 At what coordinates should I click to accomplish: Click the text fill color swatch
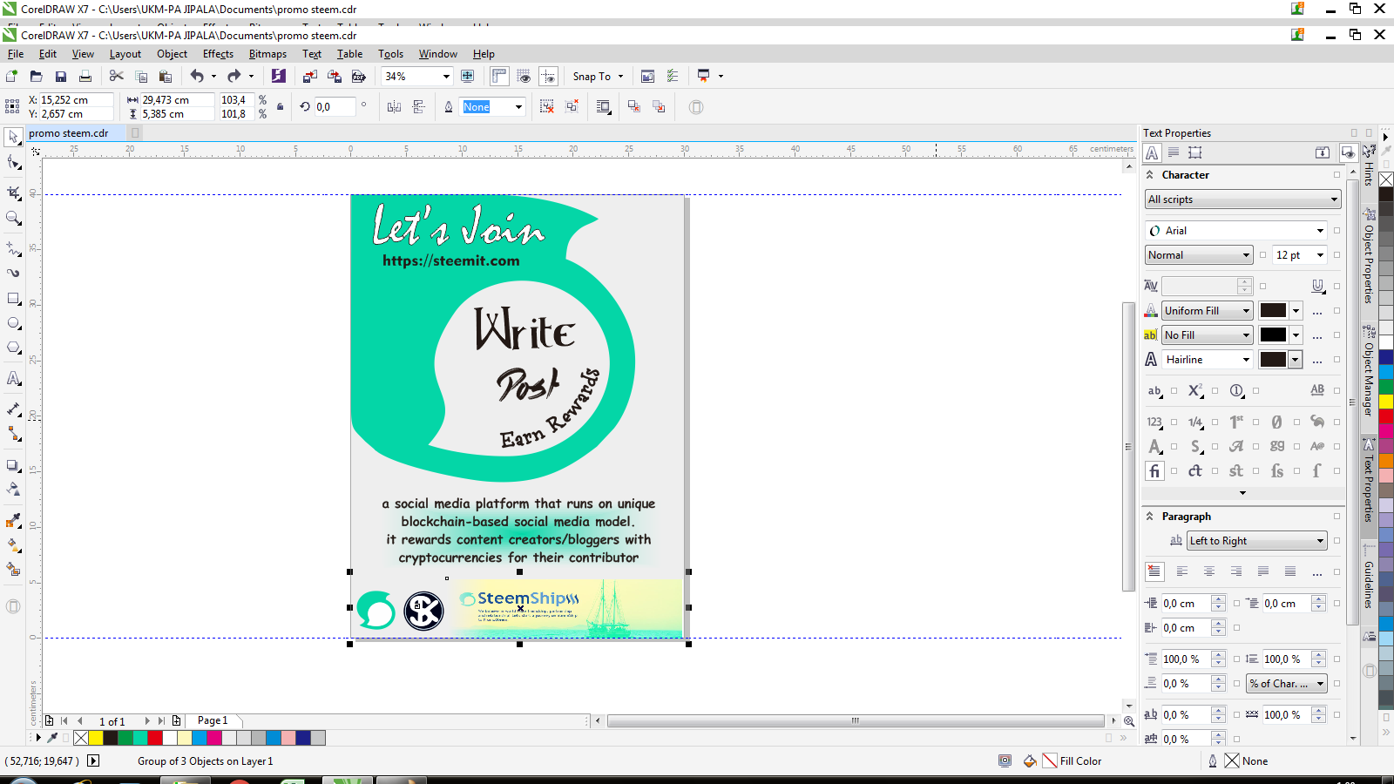pyautogui.click(x=1273, y=311)
